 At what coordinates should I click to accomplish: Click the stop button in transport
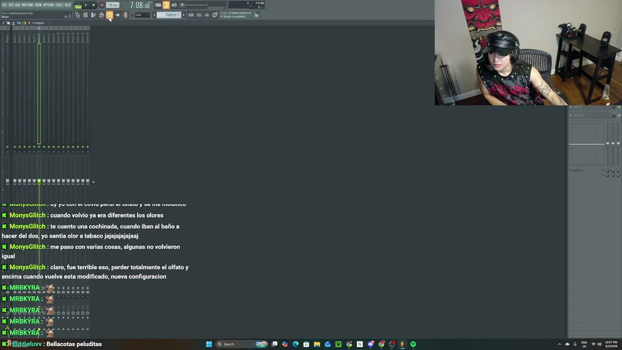point(93,5)
